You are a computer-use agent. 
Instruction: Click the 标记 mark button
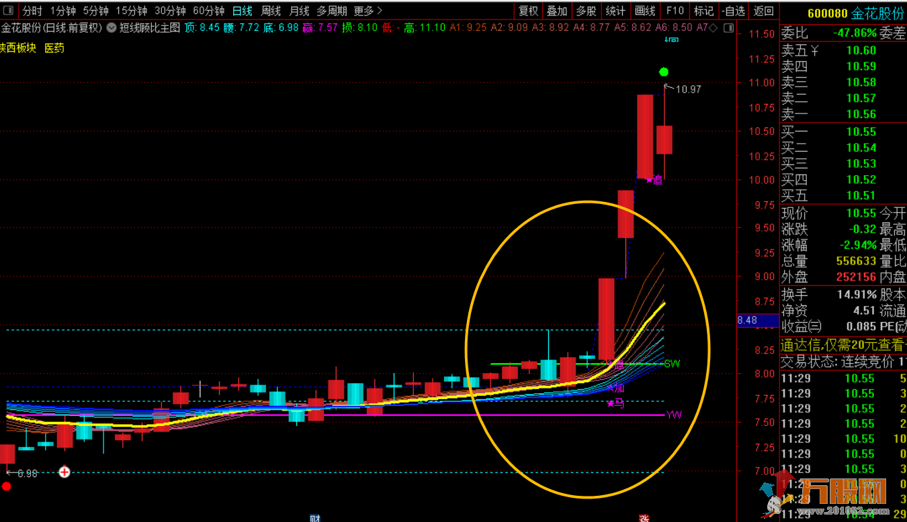pos(704,11)
